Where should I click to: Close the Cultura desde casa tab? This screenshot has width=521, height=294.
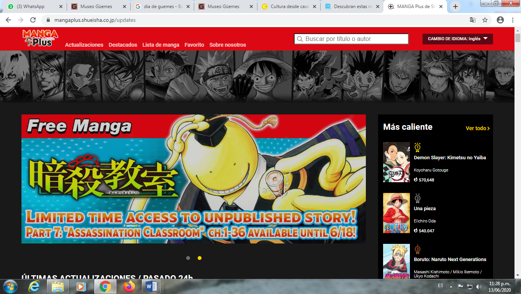coord(314,7)
